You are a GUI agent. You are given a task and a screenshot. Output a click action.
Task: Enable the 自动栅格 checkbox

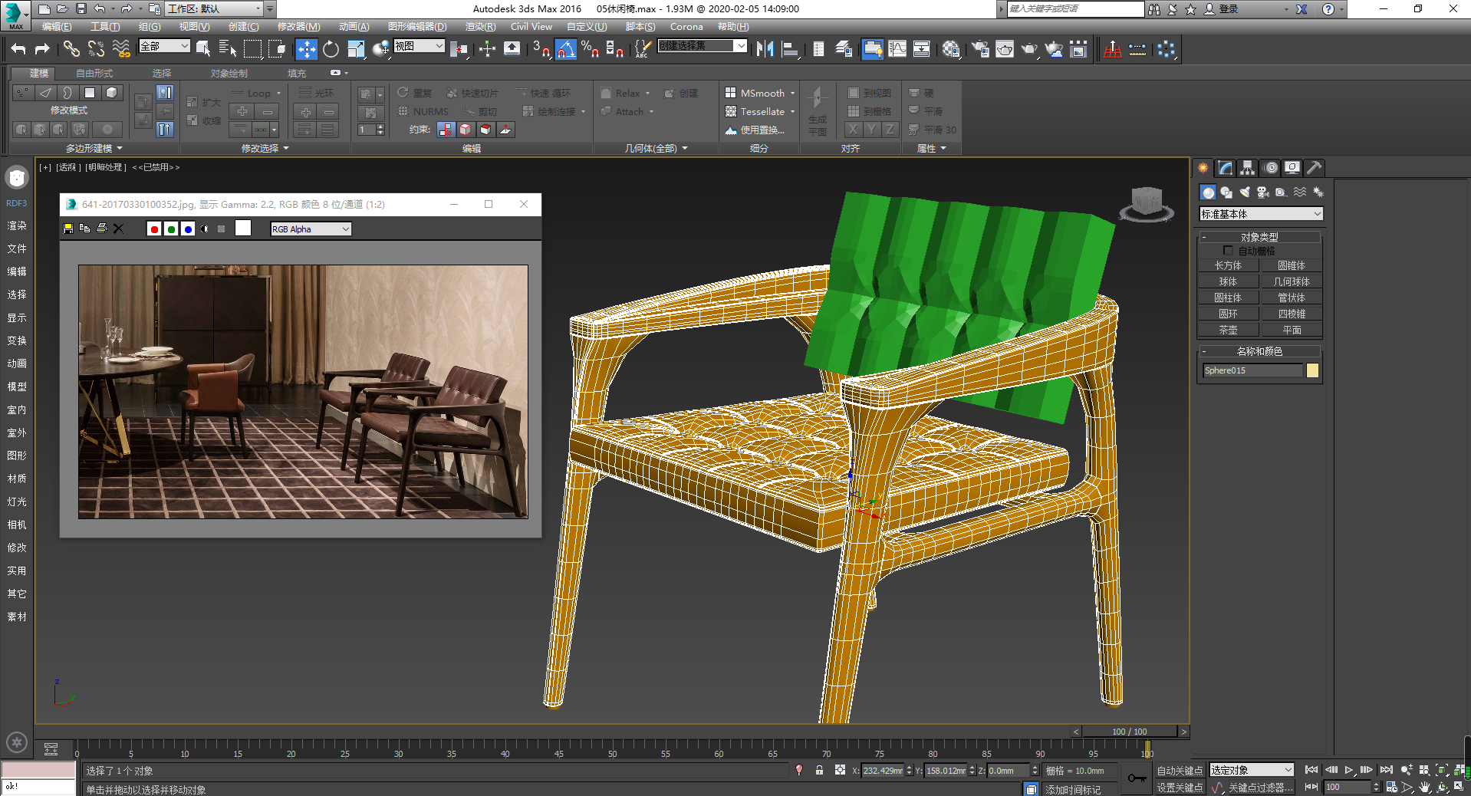(1228, 251)
